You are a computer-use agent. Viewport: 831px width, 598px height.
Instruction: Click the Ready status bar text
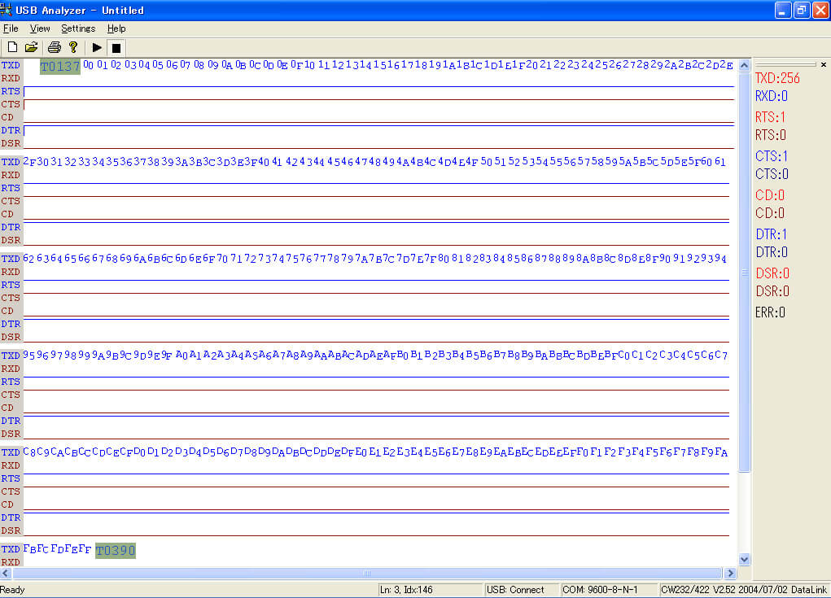point(12,590)
